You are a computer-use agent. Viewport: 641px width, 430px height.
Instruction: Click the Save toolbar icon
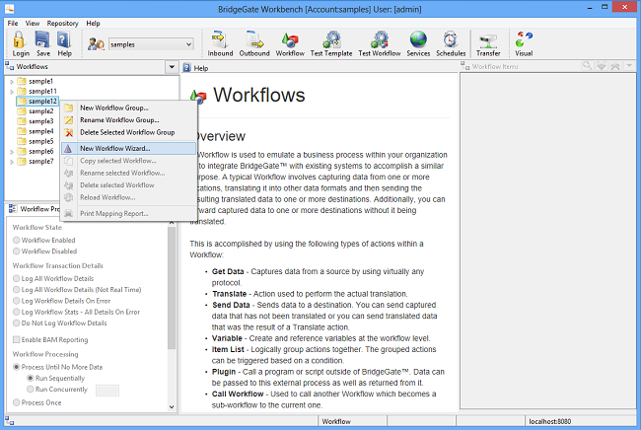tap(42, 42)
